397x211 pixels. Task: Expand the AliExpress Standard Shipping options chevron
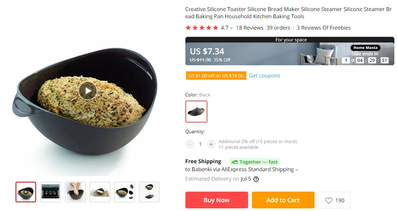point(297,170)
